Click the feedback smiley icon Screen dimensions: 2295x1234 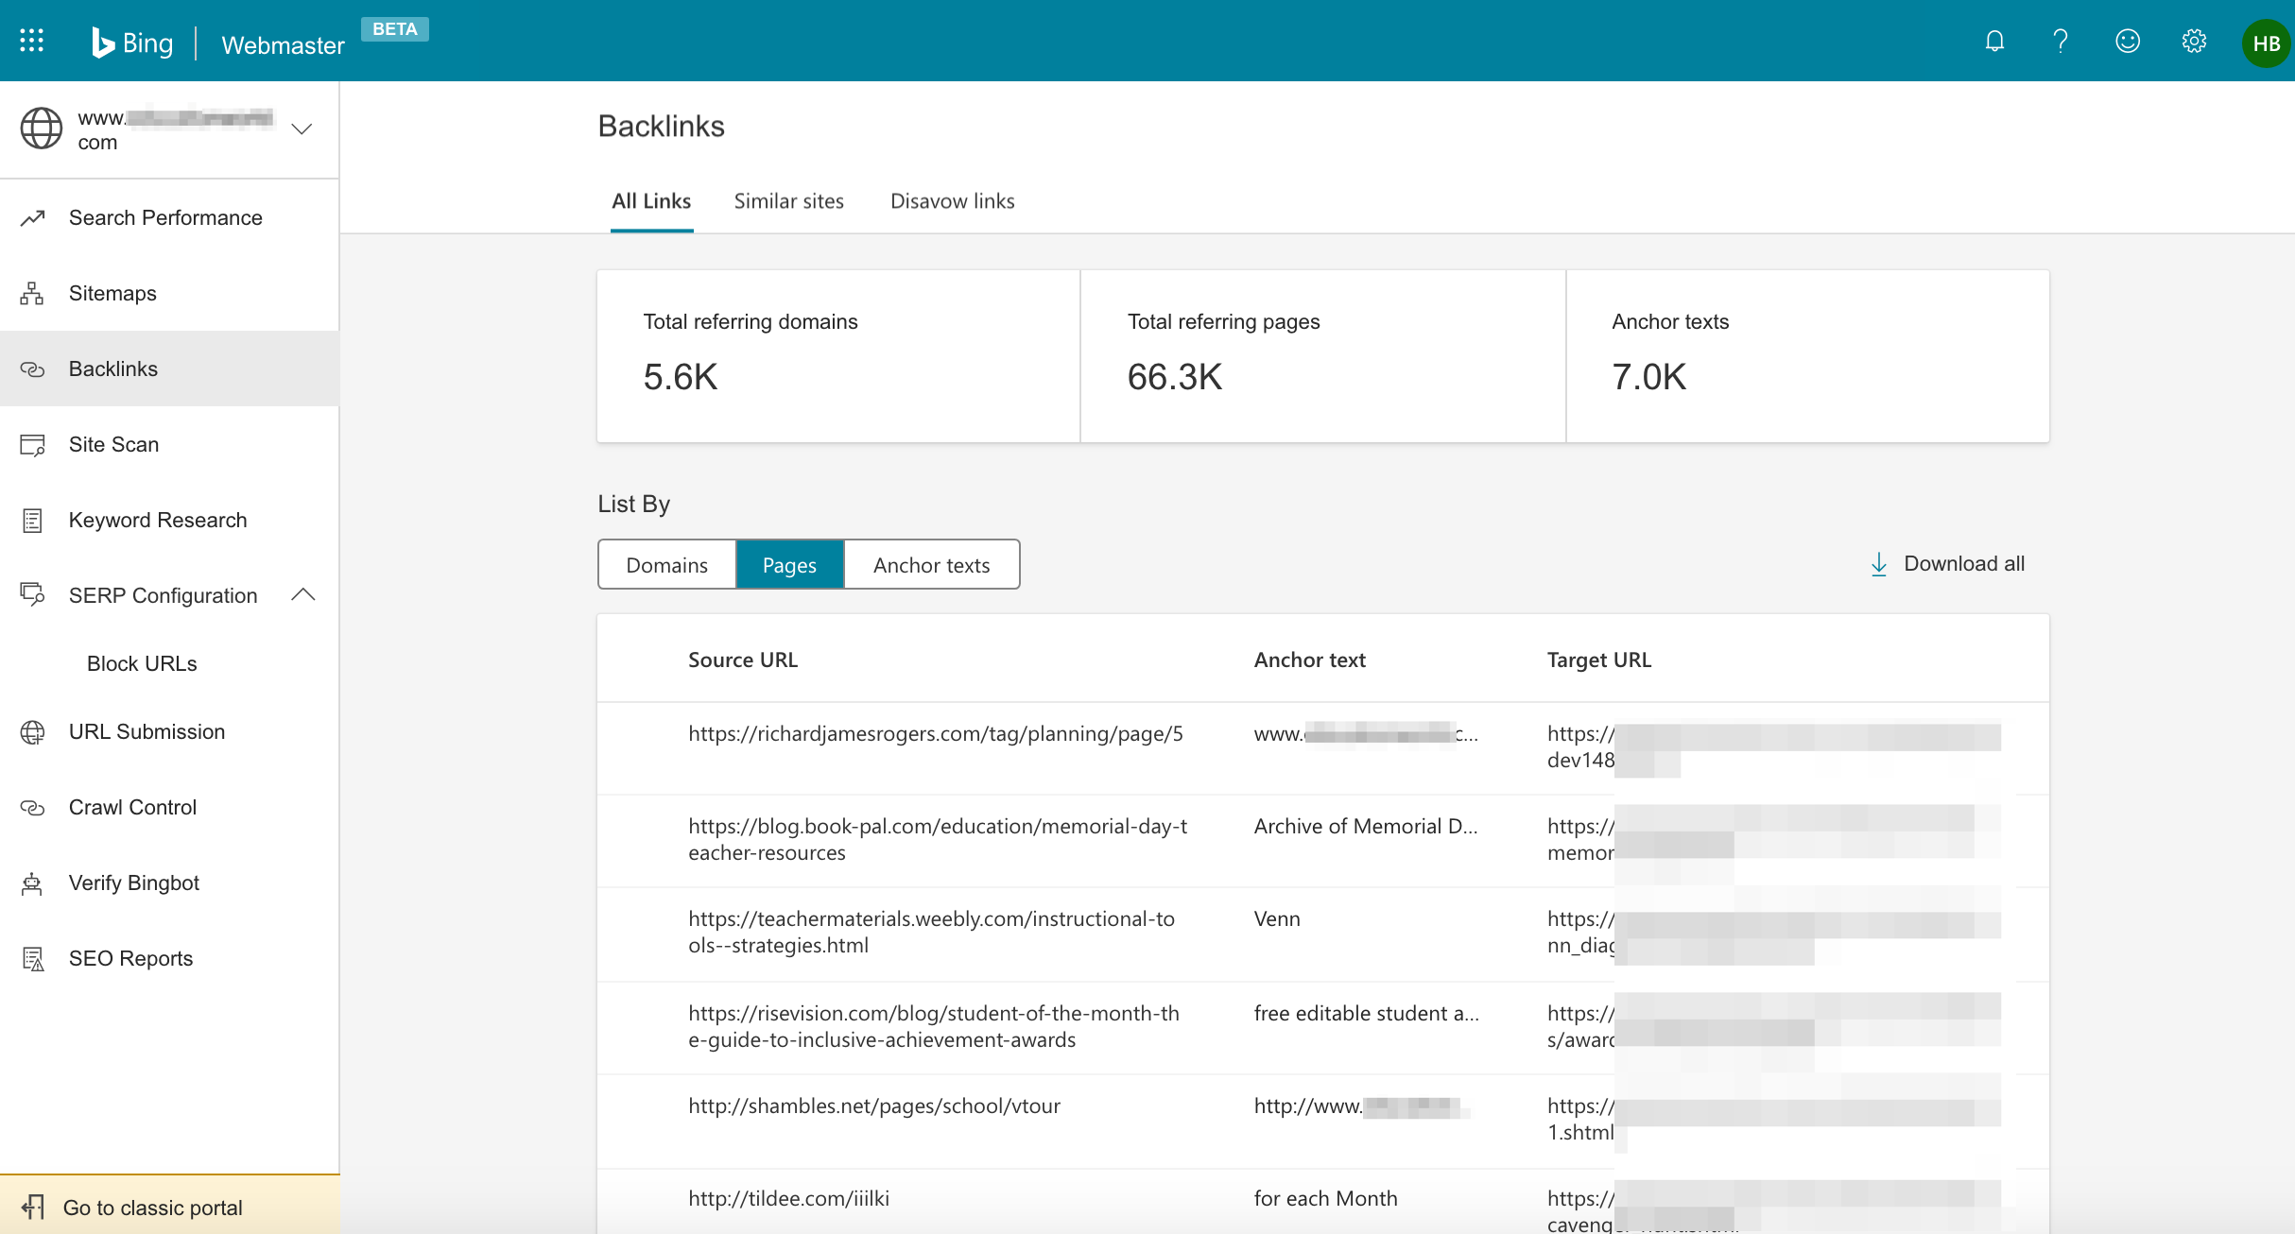click(2128, 42)
